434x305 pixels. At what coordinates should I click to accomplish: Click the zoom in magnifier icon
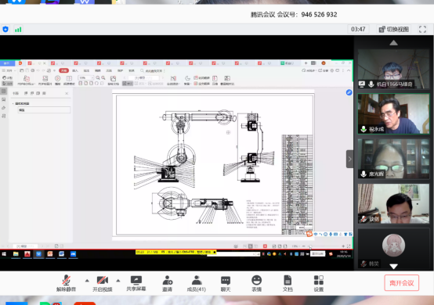(103, 78)
